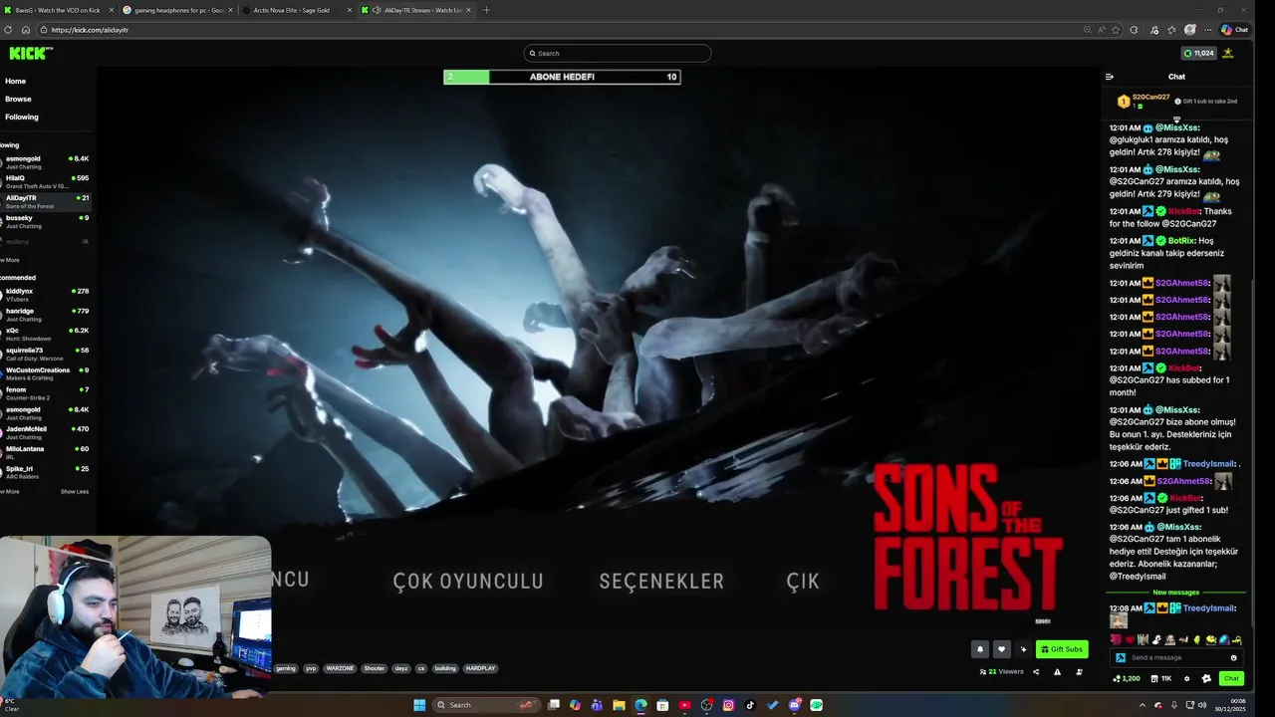Open Following in sidebar
Image resolution: width=1275 pixels, height=717 pixels.
pos(21,117)
